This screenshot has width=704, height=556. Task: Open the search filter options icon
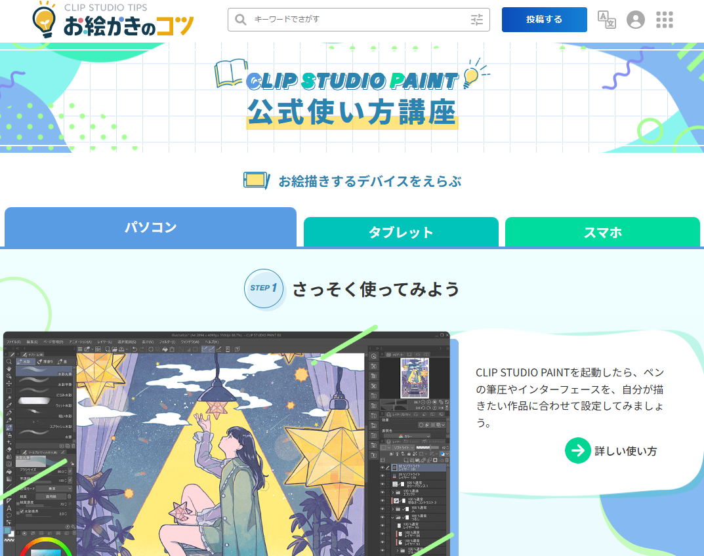(477, 20)
